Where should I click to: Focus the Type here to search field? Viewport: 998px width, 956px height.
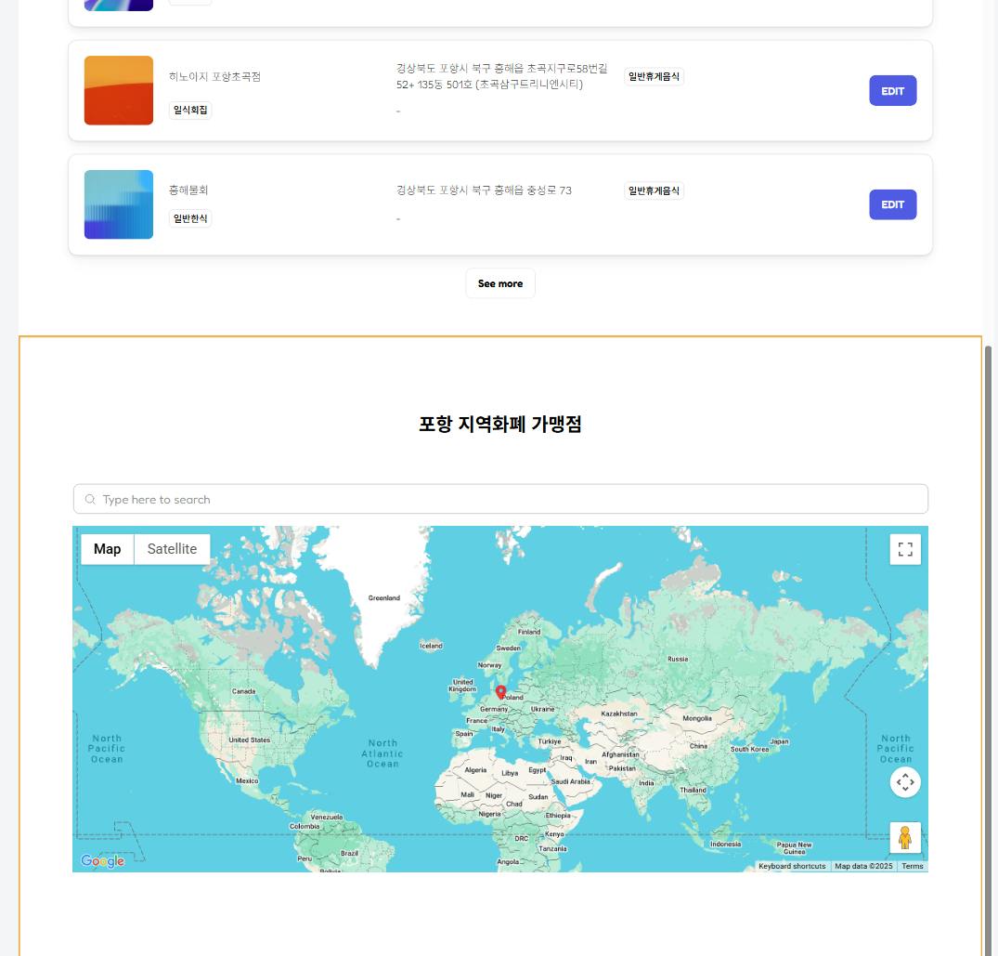pos(500,499)
